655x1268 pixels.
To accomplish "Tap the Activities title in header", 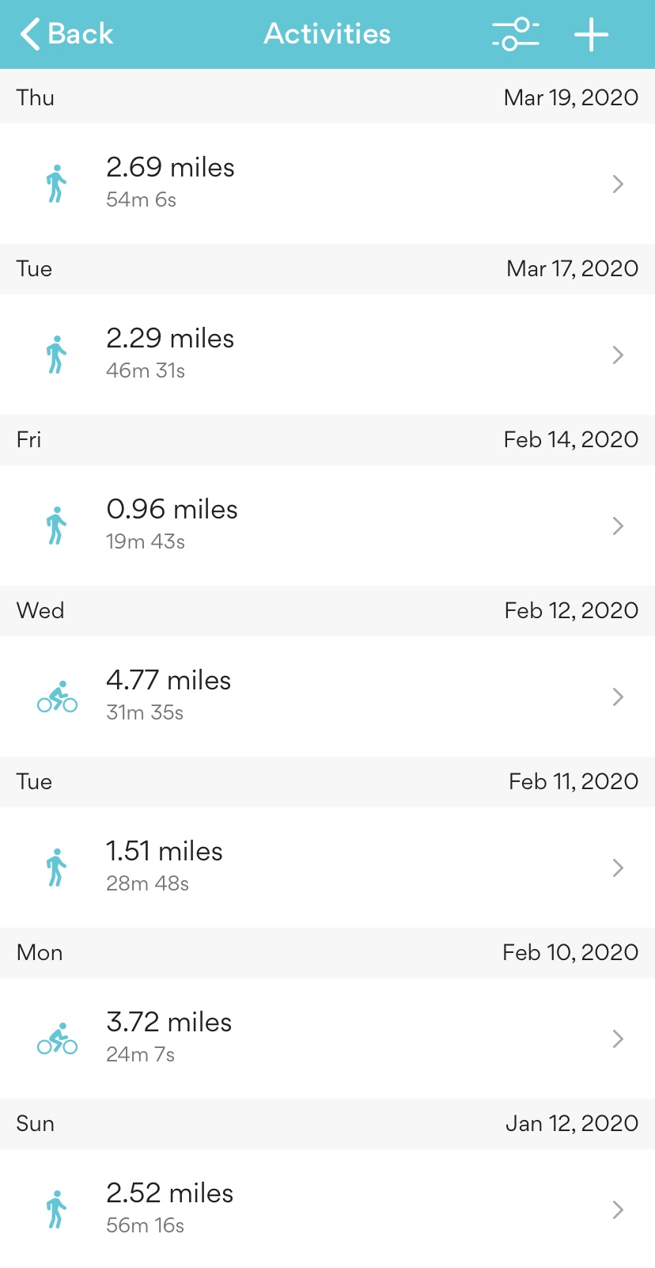I will tap(327, 34).
